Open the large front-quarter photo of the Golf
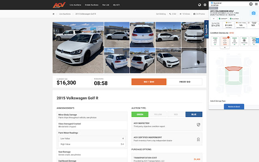The height and width of the screenshot is (162, 259). [x=78, y=48]
